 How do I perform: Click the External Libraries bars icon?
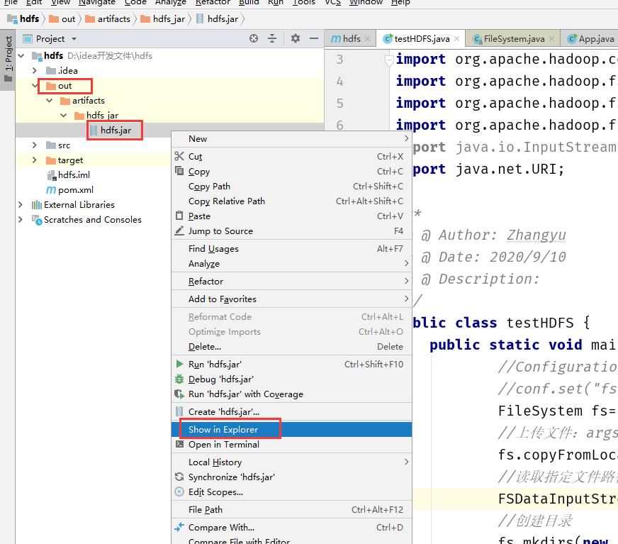[x=37, y=205]
